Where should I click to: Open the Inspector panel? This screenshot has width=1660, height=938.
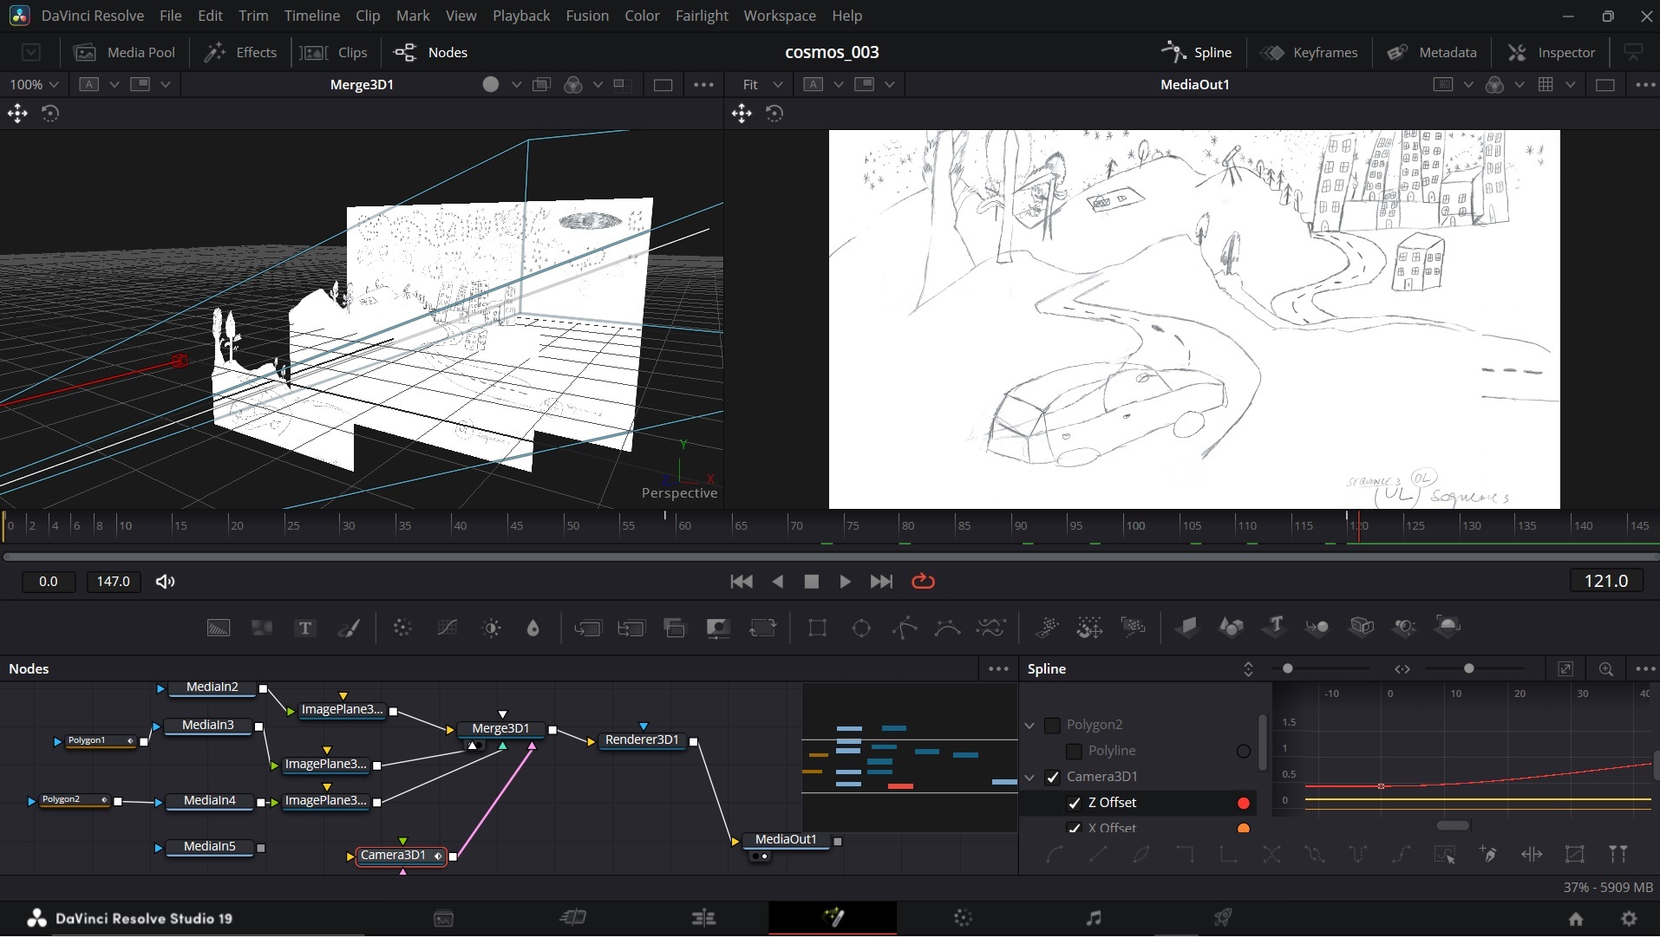click(x=1552, y=52)
